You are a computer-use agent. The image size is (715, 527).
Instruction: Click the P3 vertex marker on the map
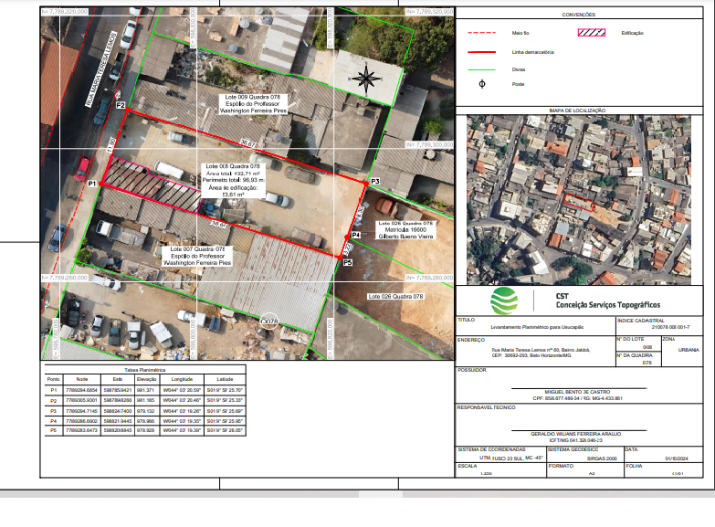(x=363, y=183)
